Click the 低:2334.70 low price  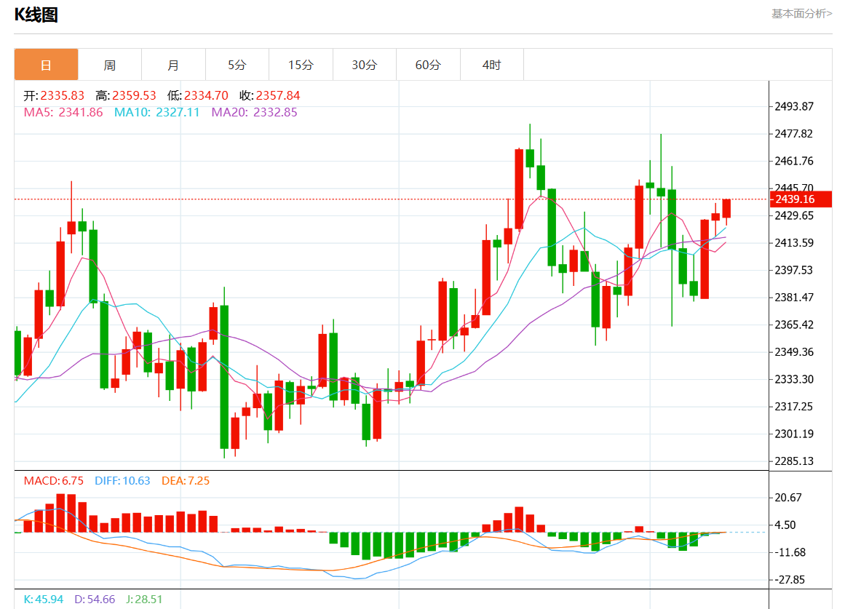pos(197,95)
